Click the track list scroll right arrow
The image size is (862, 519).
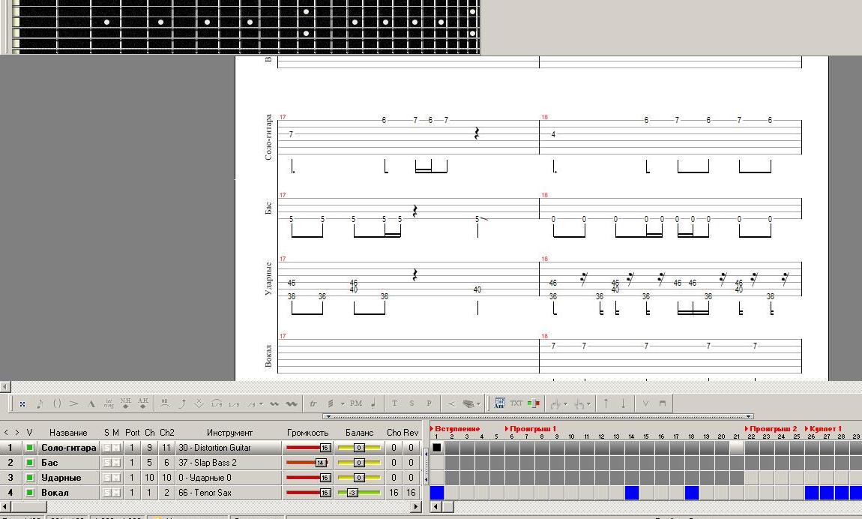click(416, 506)
